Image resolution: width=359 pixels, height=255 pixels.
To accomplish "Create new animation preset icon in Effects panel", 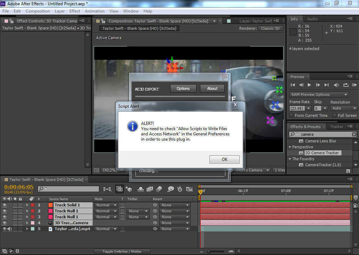I will point(348,171).
